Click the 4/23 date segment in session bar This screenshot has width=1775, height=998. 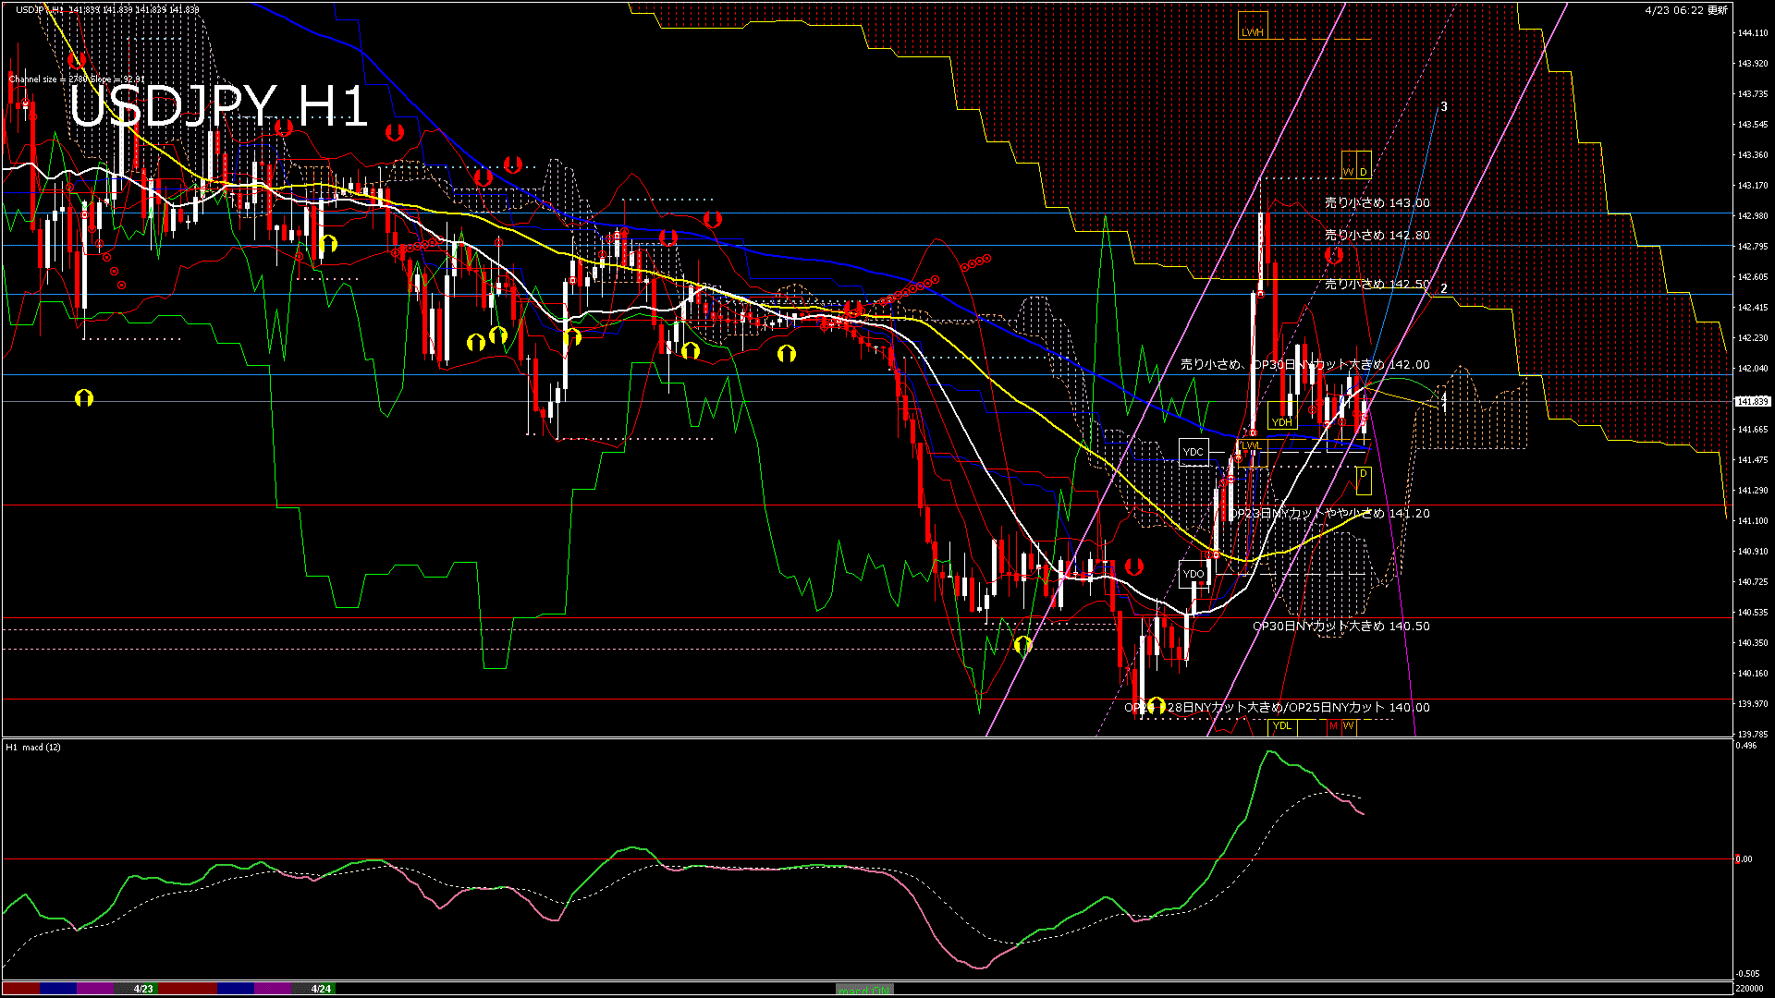pos(143,989)
